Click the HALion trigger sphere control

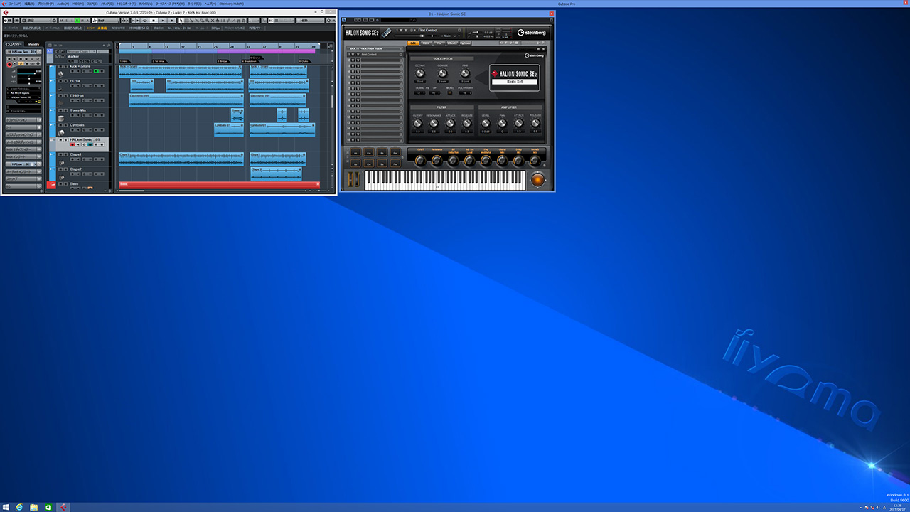[538, 180]
